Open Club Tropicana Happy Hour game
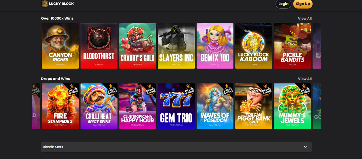Viewport: 362px width, 159px height. tap(138, 106)
